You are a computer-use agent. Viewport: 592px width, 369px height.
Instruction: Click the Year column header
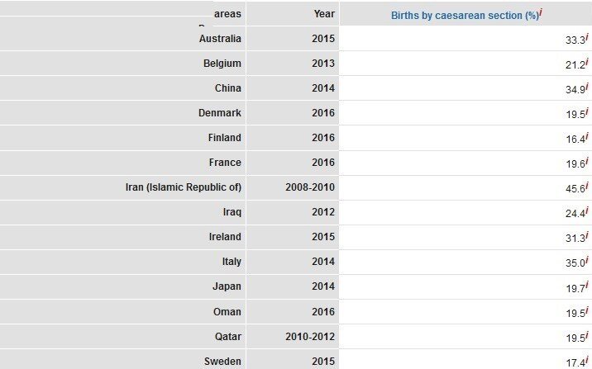(x=324, y=13)
